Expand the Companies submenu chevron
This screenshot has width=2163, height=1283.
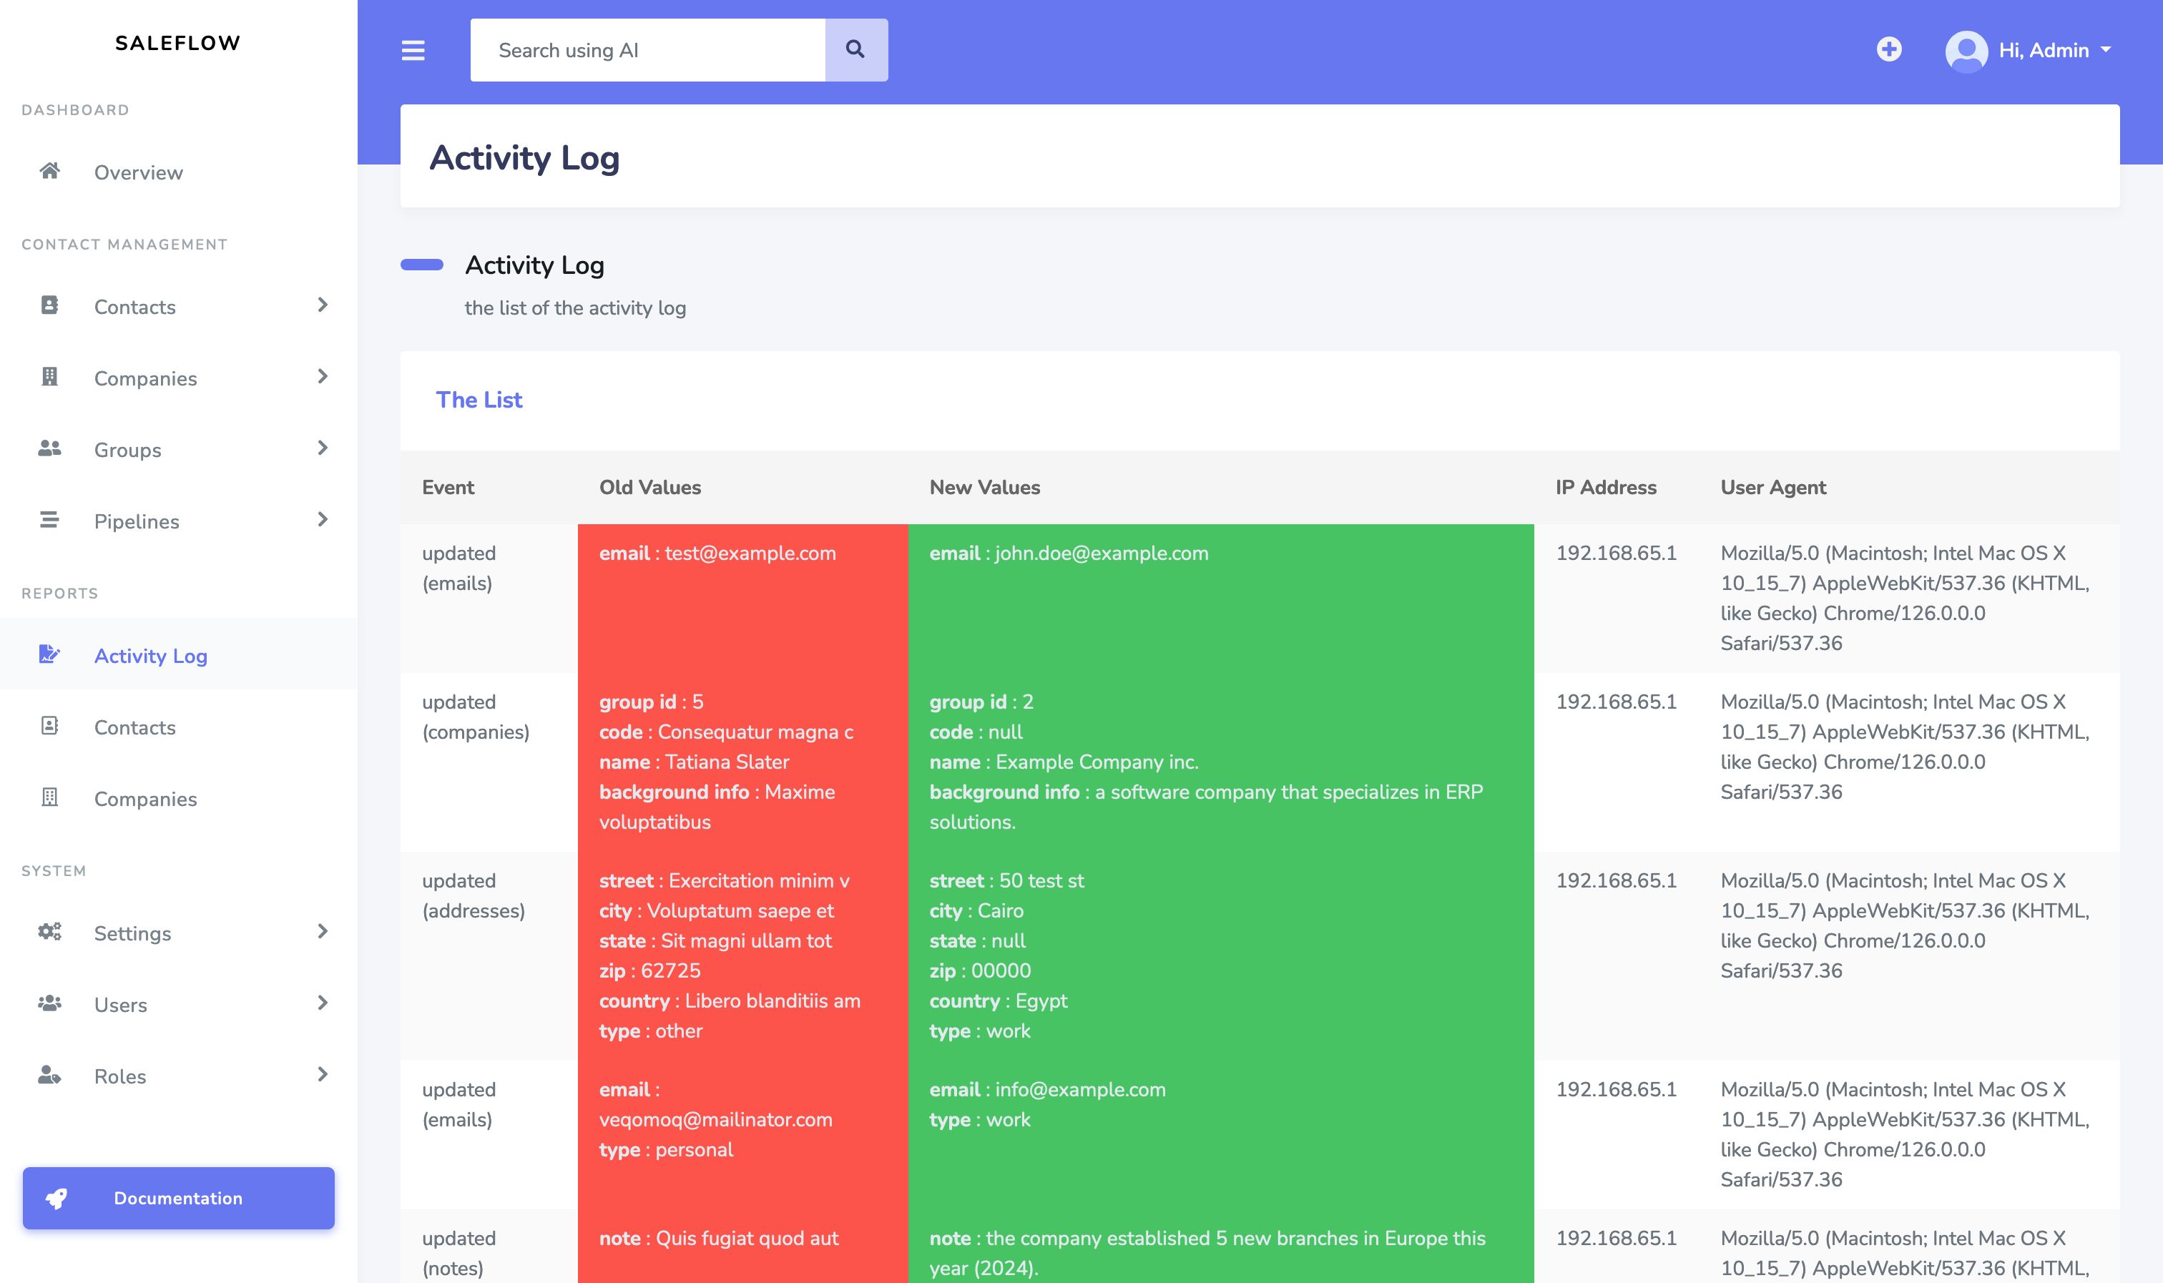click(323, 377)
